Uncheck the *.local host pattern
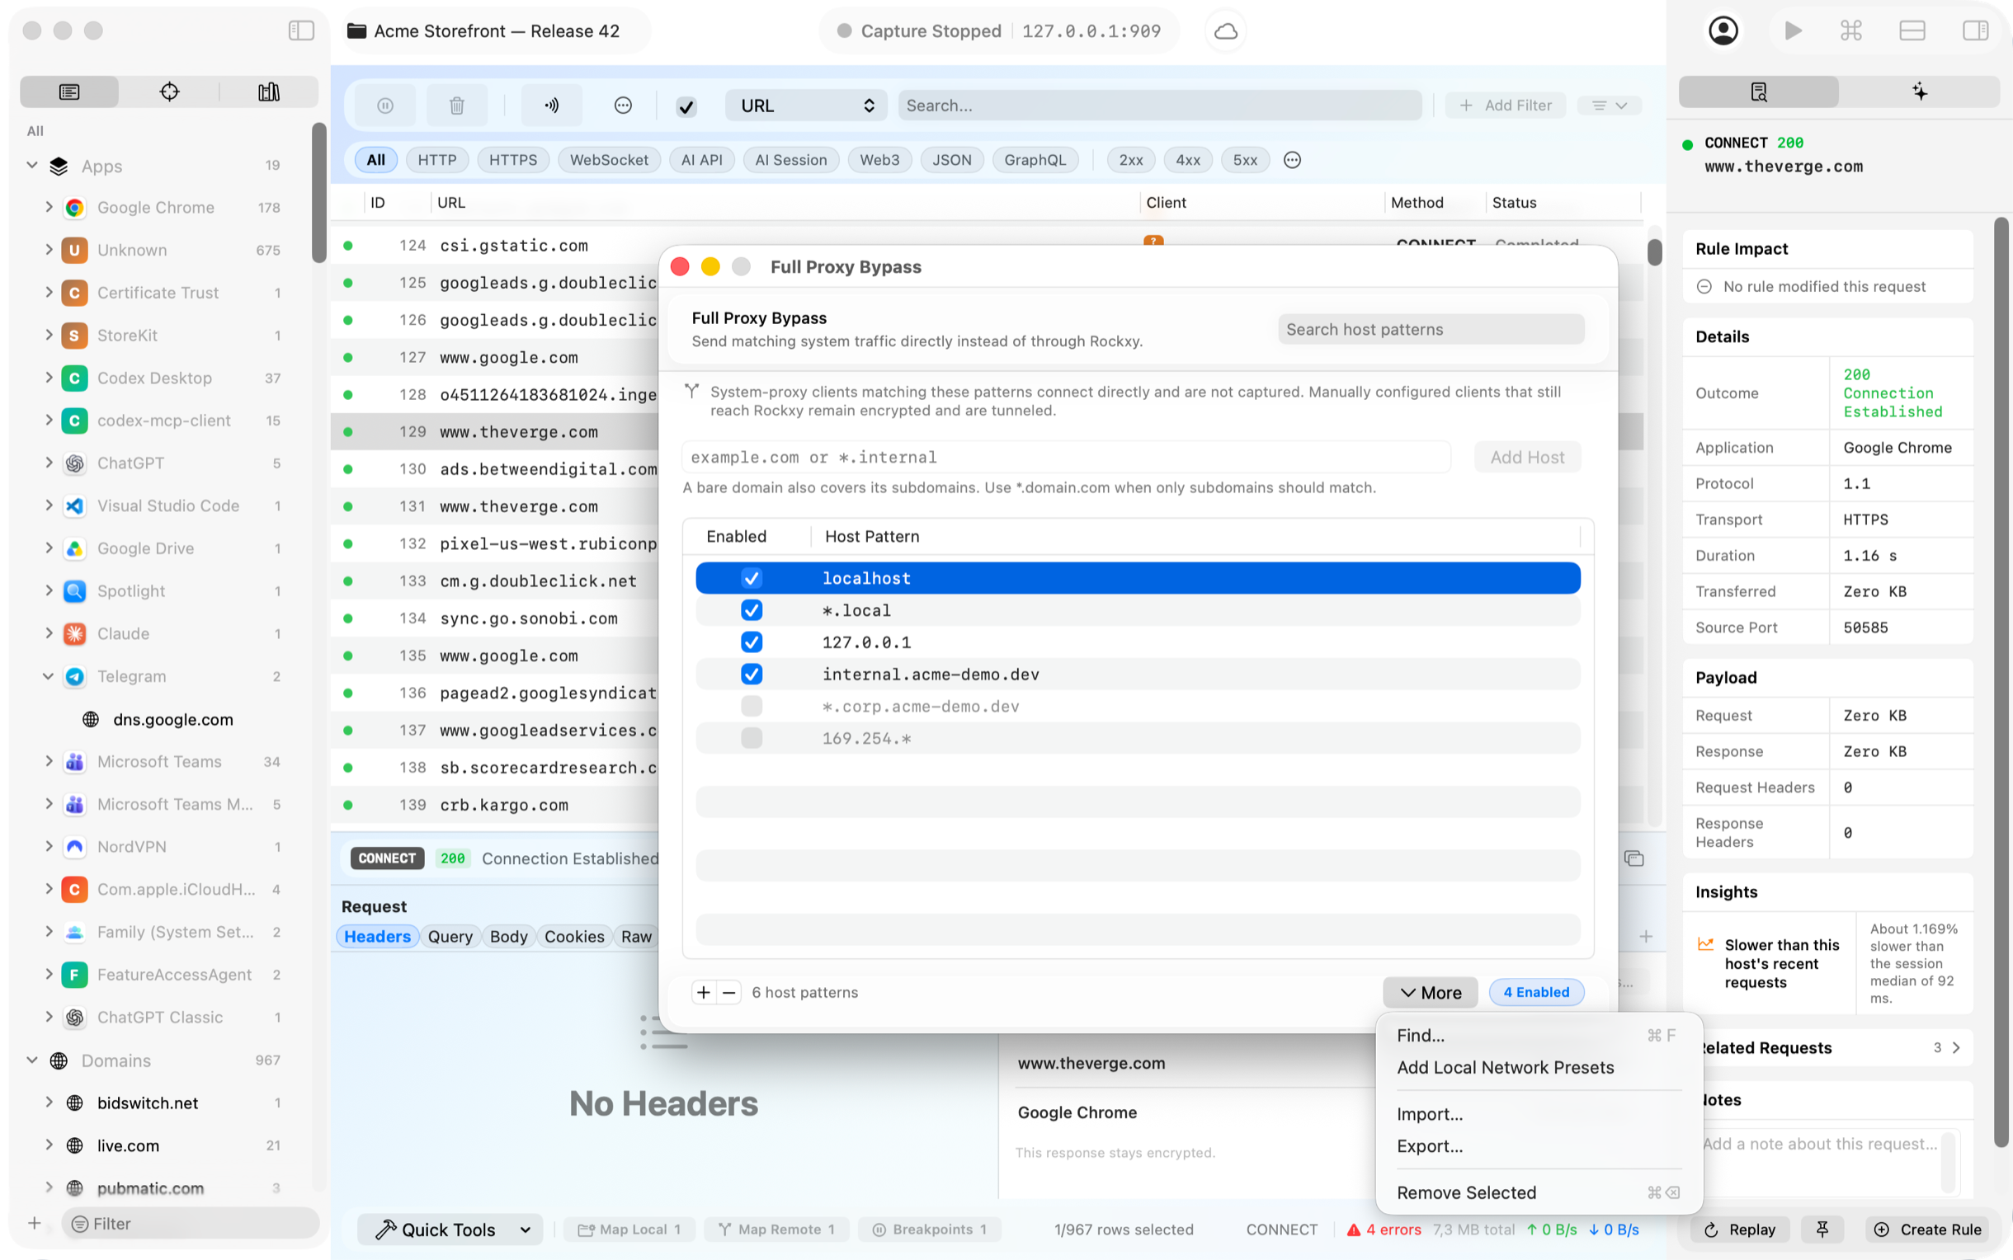Image resolution: width=2013 pixels, height=1260 pixels. tap(751, 610)
